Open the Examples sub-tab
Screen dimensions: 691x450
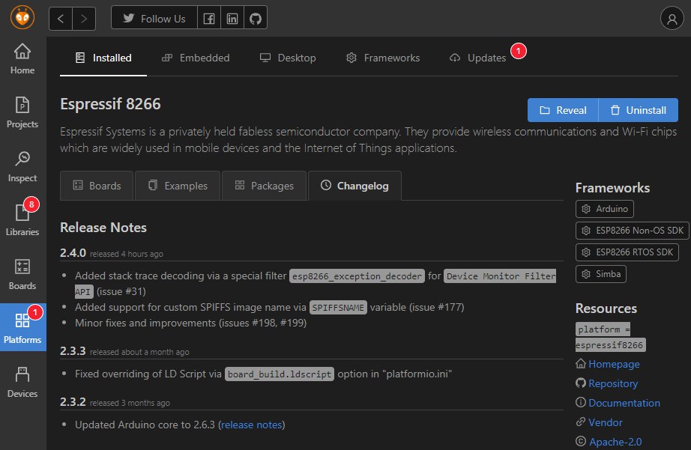tap(178, 186)
